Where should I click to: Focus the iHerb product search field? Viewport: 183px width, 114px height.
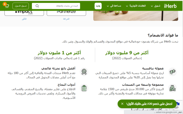point(56,6)
